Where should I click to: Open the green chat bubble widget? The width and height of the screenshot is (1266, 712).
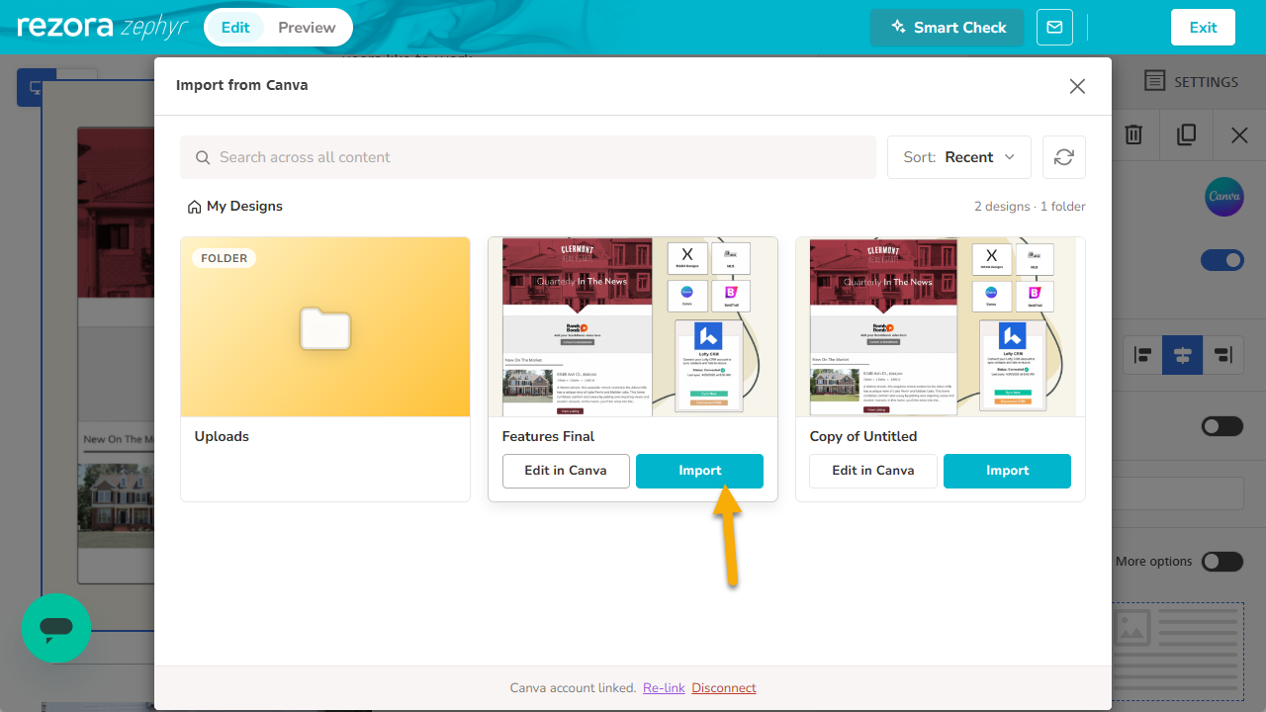(56, 628)
